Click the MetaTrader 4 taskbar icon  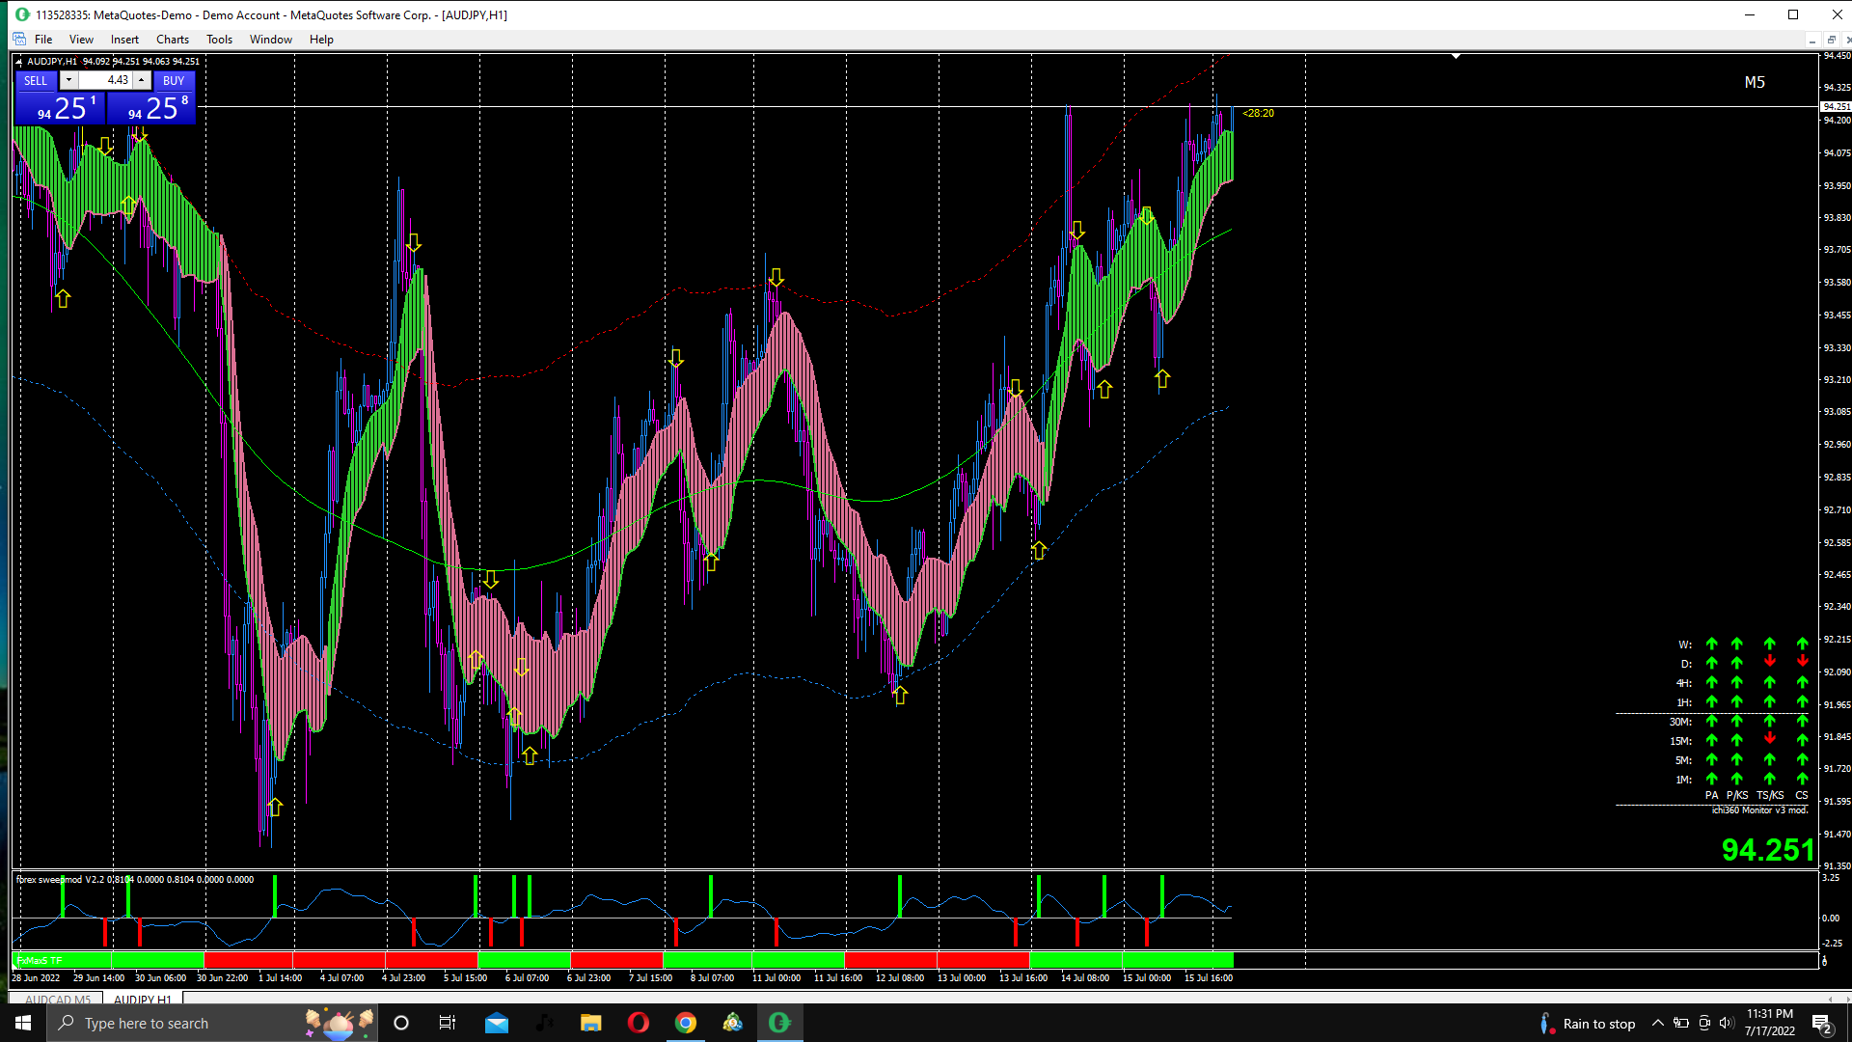pos(779,1023)
